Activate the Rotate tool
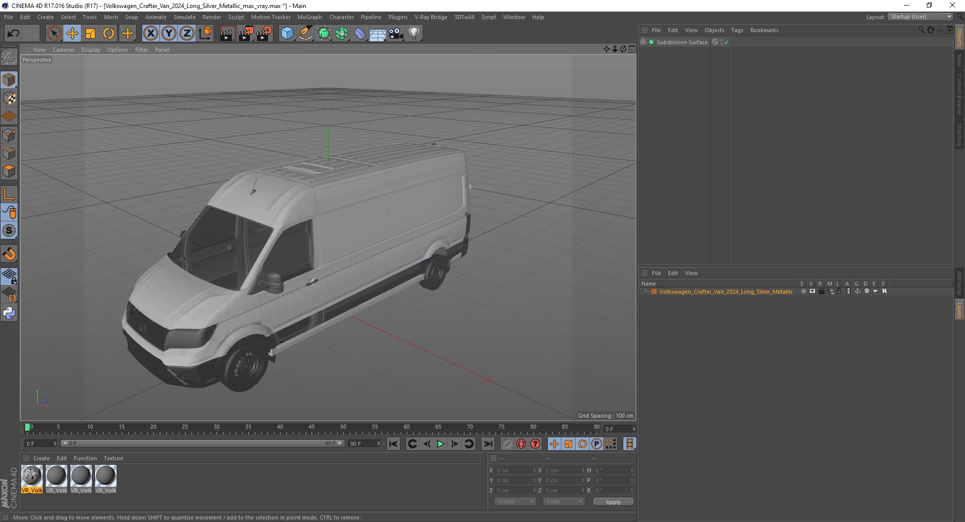The width and height of the screenshot is (965, 522). pos(109,34)
